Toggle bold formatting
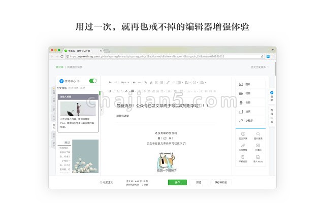The image size is (325, 203). pos(110,91)
